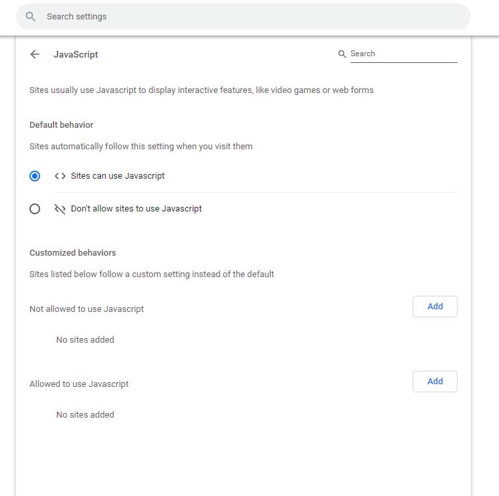This screenshot has height=496, width=499.
Task: Click the Not allowed to use Javascript label
Action: (x=86, y=309)
